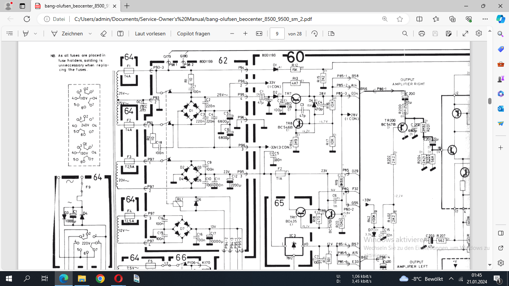This screenshot has height=286, width=509.
Task: Open a new browser tab
Action: click(127, 6)
